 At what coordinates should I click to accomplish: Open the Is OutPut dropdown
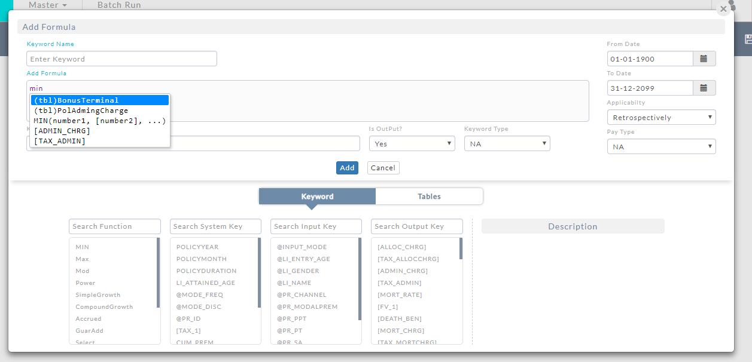click(x=412, y=143)
